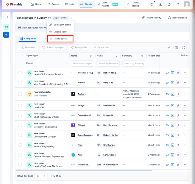Open link icon for Bridgit row
This screenshot has height=184, width=195.
(x=167, y=105)
